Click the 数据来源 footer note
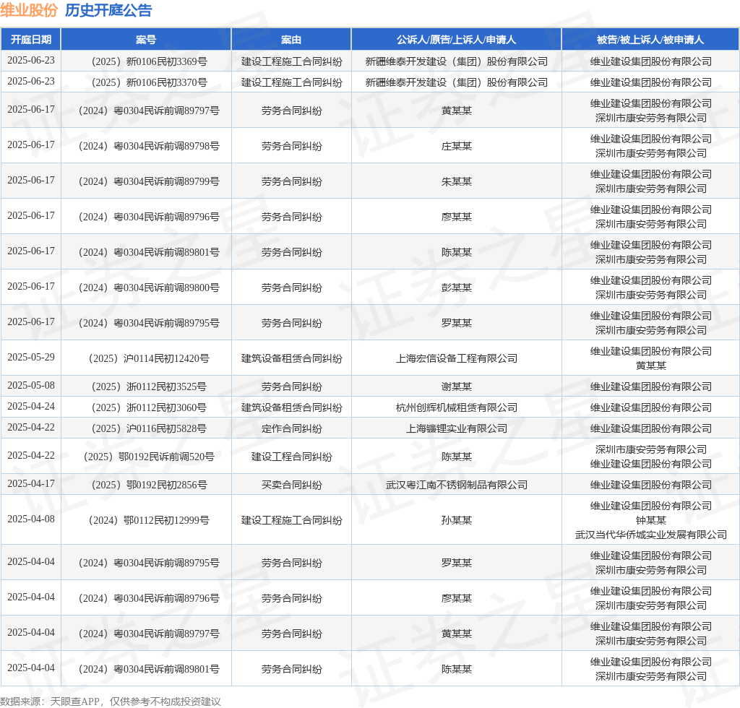 (111, 701)
